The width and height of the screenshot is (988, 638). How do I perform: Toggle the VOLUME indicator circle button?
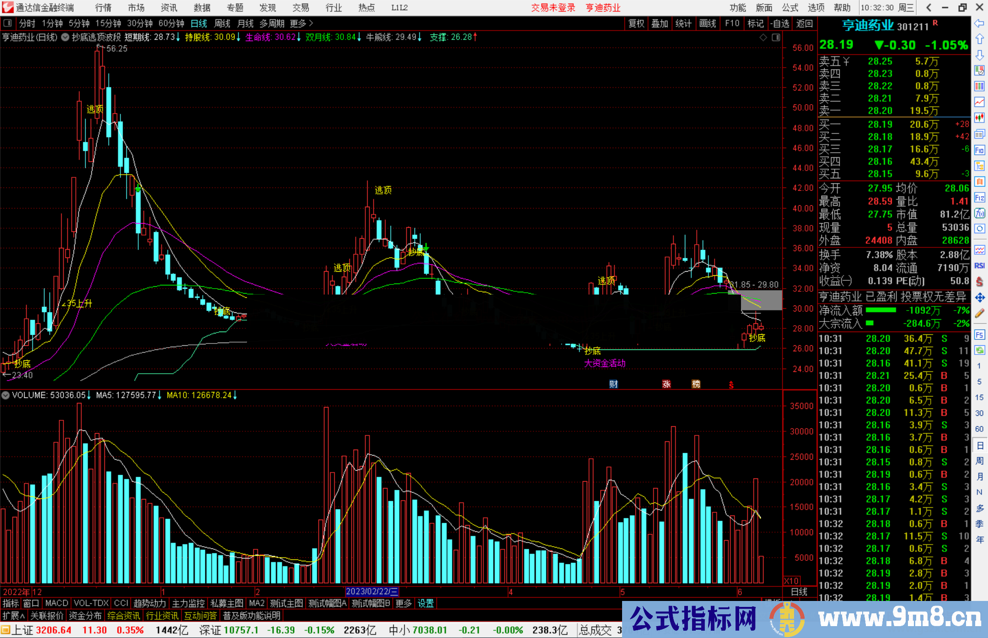(x=5, y=395)
